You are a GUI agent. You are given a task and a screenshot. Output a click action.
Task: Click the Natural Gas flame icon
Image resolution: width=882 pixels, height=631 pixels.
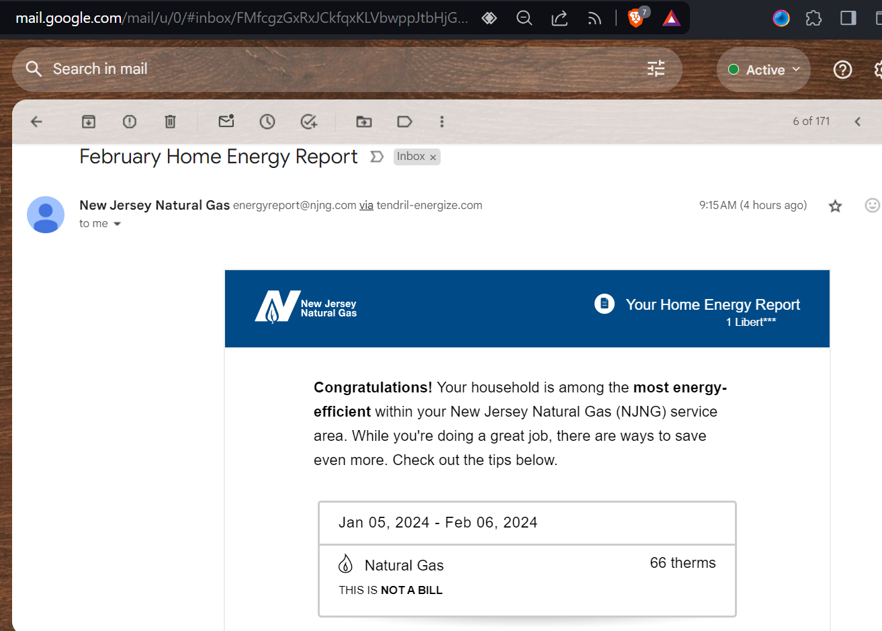pyautogui.click(x=346, y=564)
